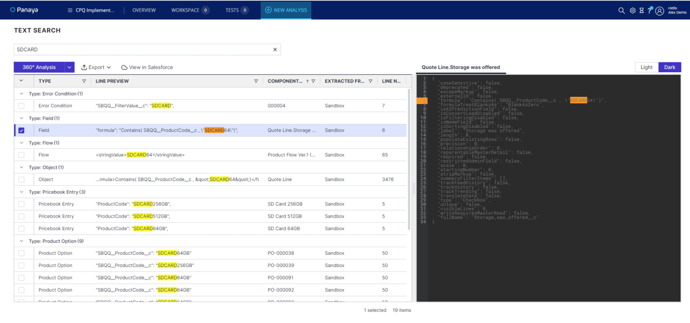690x323 pixels.
Task: Collapse the Type: Pricebook Entry group
Action: (21, 192)
